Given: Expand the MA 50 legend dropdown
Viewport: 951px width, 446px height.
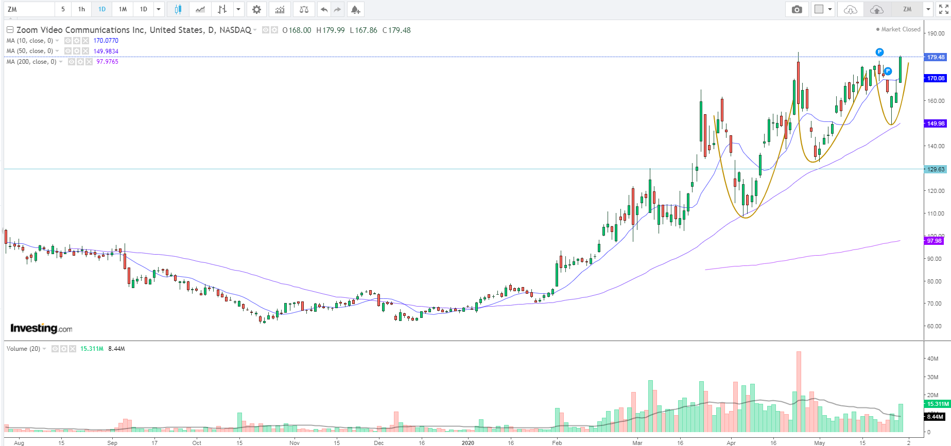Looking at the screenshot, I should click(x=57, y=51).
